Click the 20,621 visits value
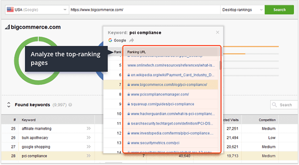This screenshot has width=299, height=165. [232, 147]
